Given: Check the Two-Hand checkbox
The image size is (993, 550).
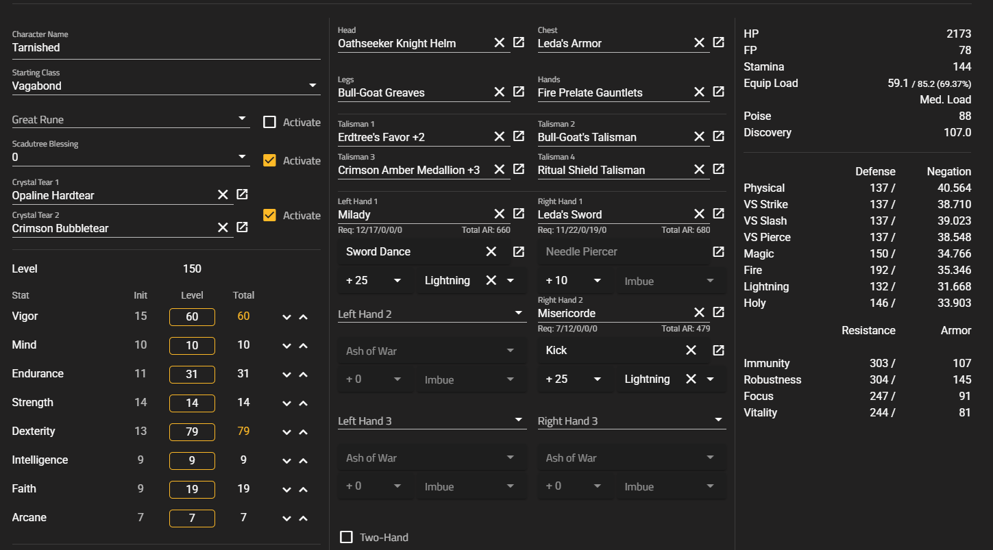Looking at the screenshot, I should [x=347, y=537].
